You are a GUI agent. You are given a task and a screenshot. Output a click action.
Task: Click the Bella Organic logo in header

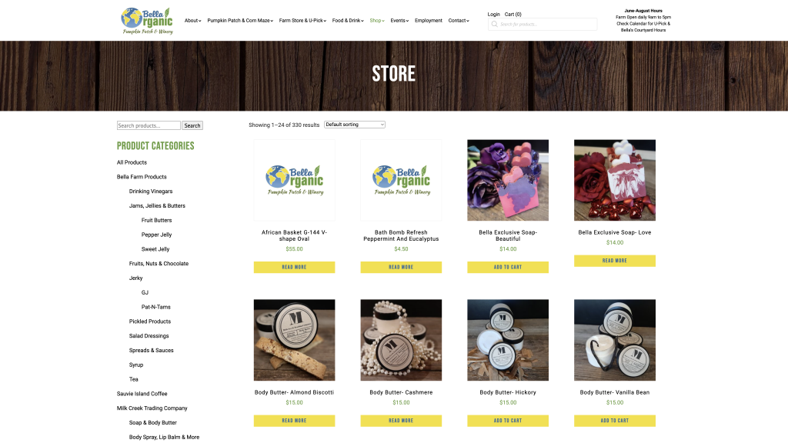(x=147, y=21)
